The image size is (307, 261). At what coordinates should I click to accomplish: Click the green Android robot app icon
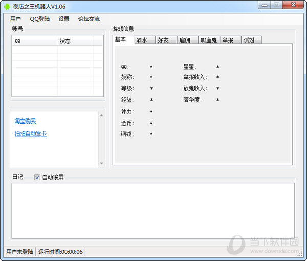pyautogui.click(x=7, y=7)
